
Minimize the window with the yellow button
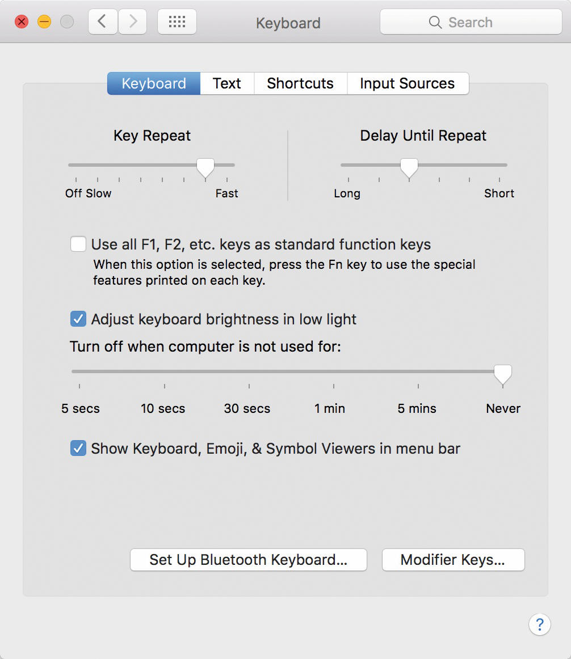[44, 22]
